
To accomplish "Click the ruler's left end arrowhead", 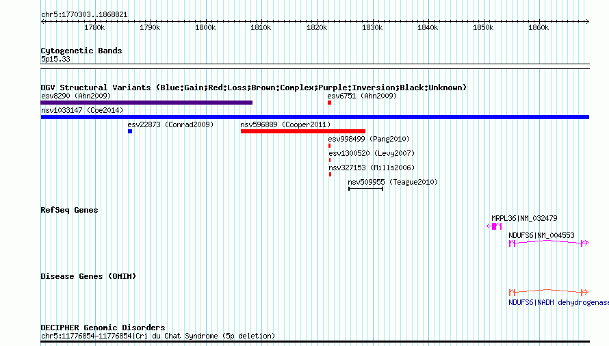I will [42, 22].
